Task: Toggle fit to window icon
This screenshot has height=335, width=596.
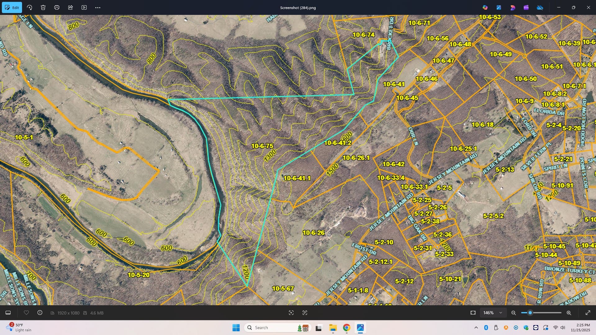Action: click(x=473, y=313)
